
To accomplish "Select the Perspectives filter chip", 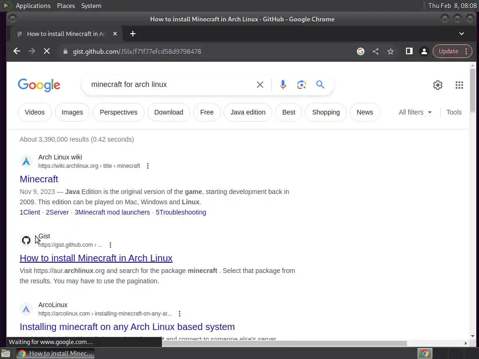I will pyautogui.click(x=118, y=112).
